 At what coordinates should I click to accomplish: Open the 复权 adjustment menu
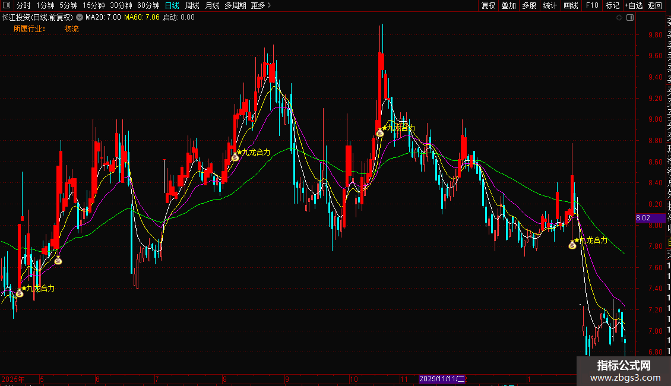pos(488,5)
